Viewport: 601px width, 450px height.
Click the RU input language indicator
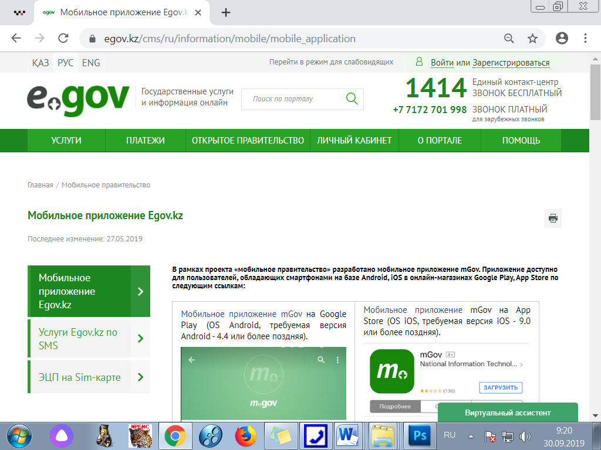click(450, 435)
